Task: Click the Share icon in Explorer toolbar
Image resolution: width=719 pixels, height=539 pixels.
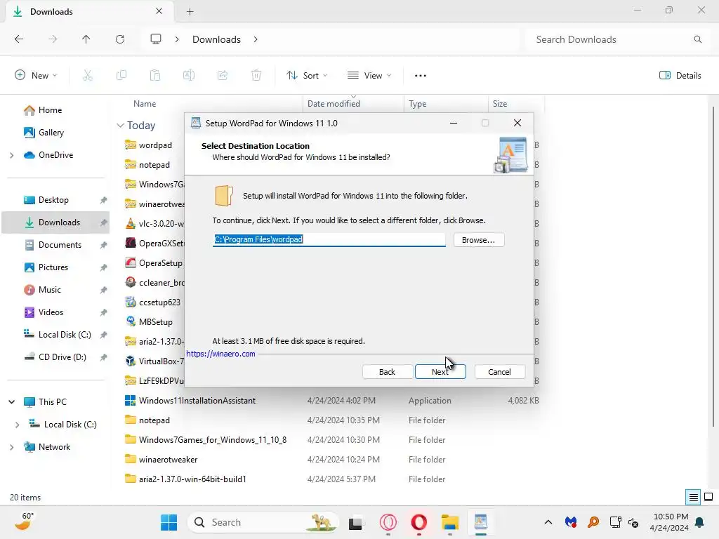Action: [223, 75]
